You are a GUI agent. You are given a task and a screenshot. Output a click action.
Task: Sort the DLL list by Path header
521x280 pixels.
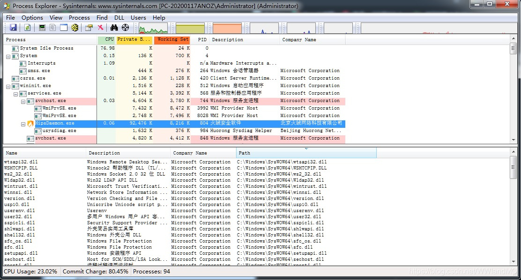pos(306,153)
